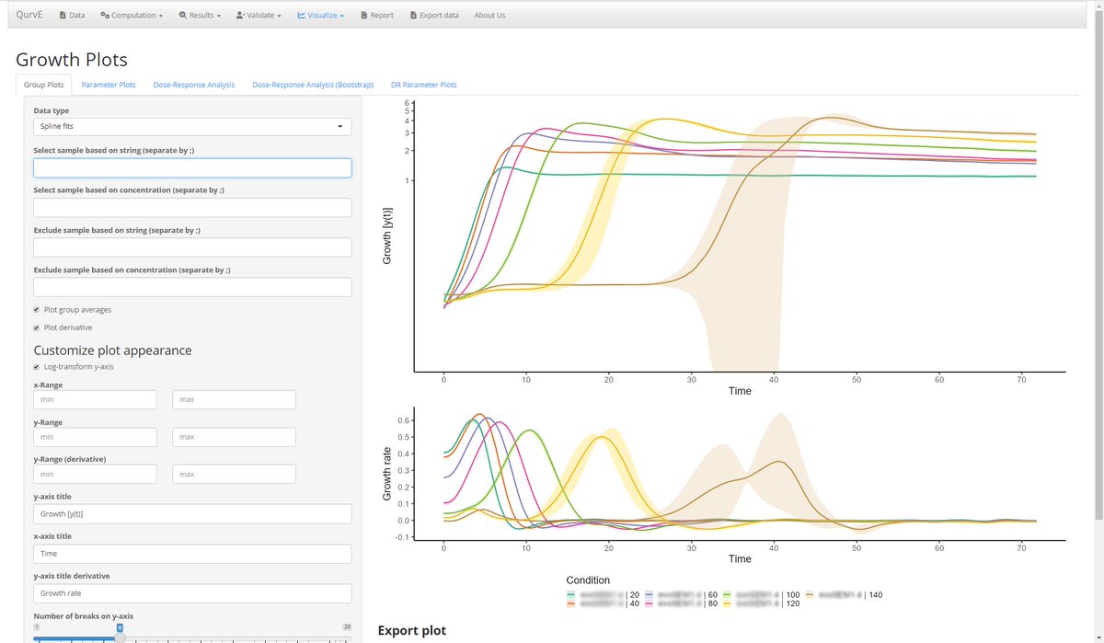Image resolution: width=1104 pixels, height=643 pixels.
Task: Open the Visualize dropdown menu
Action: tap(320, 16)
